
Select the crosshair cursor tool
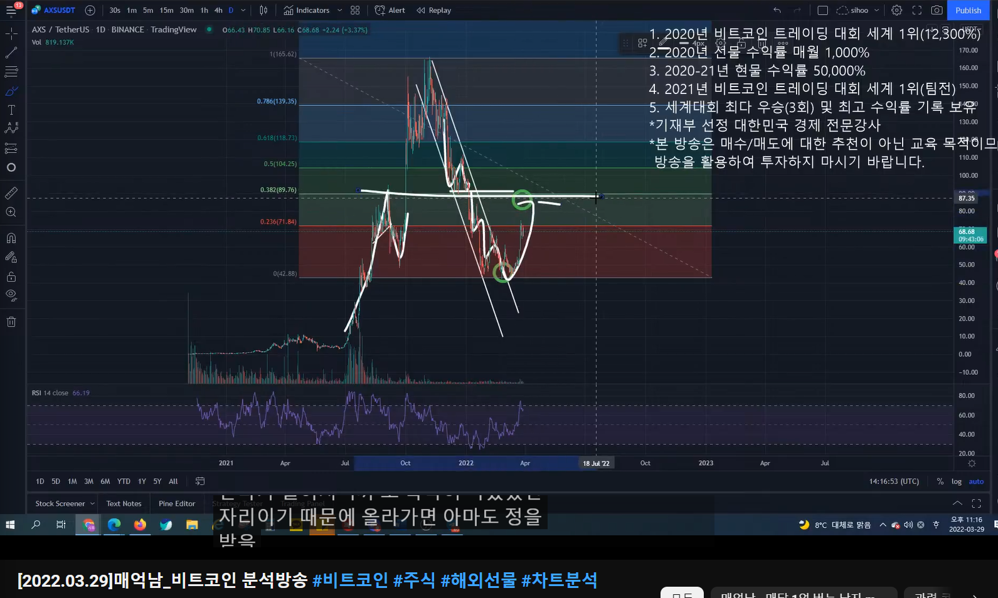pos(11,33)
